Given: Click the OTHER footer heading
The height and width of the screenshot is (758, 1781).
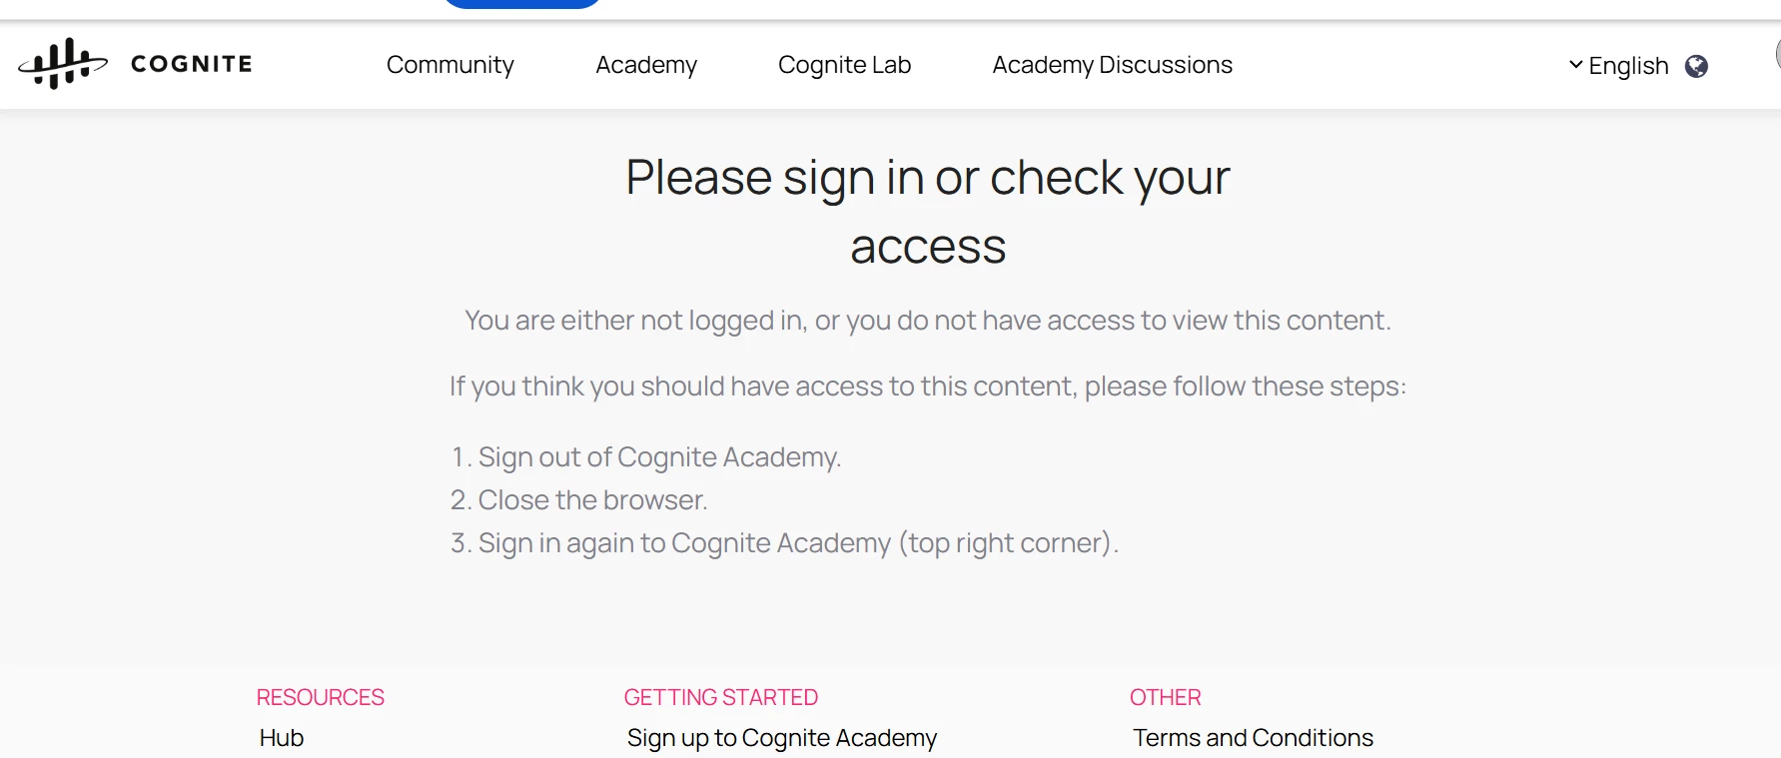Looking at the screenshot, I should tap(1165, 697).
